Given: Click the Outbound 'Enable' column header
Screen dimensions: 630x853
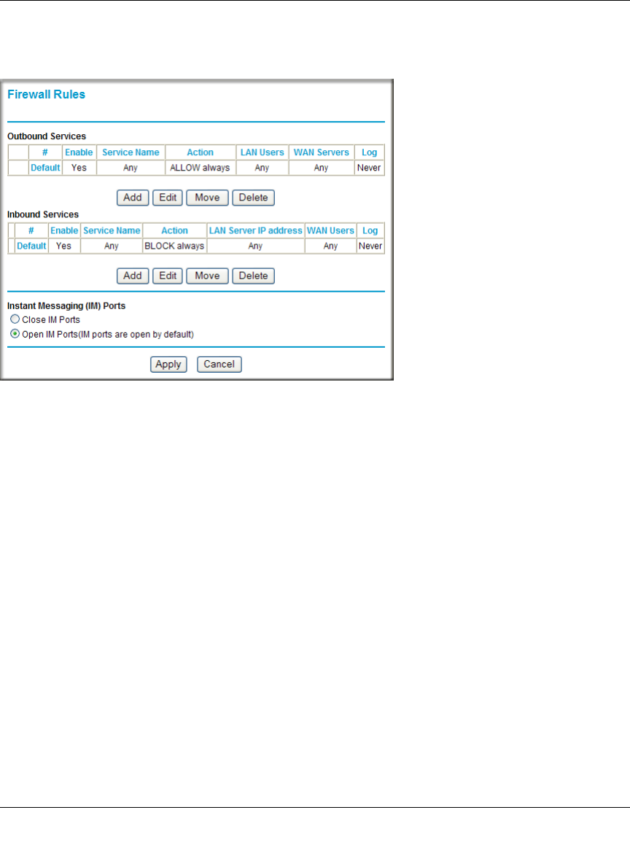Looking at the screenshot, I should pos(79,152).
